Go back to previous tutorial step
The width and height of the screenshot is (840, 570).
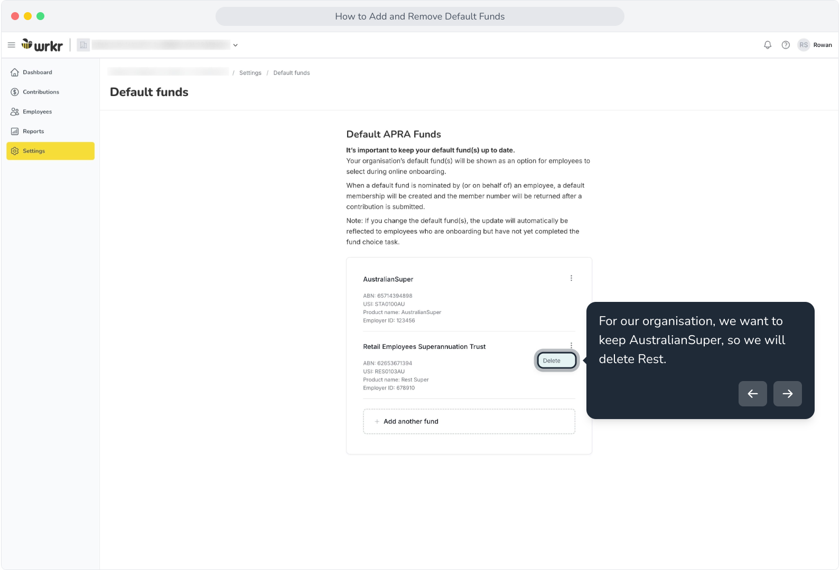click(x=752, y=394)
